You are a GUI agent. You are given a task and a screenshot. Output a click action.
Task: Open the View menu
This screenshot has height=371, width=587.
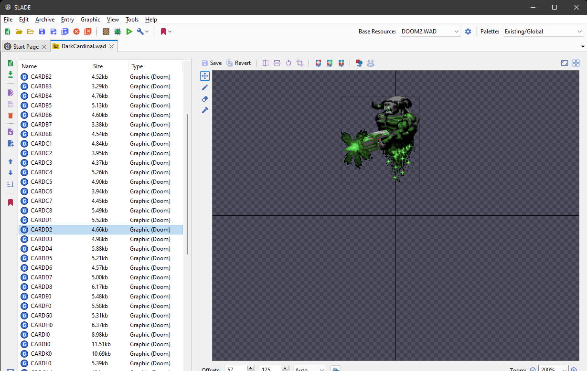[x=113, y=20]
